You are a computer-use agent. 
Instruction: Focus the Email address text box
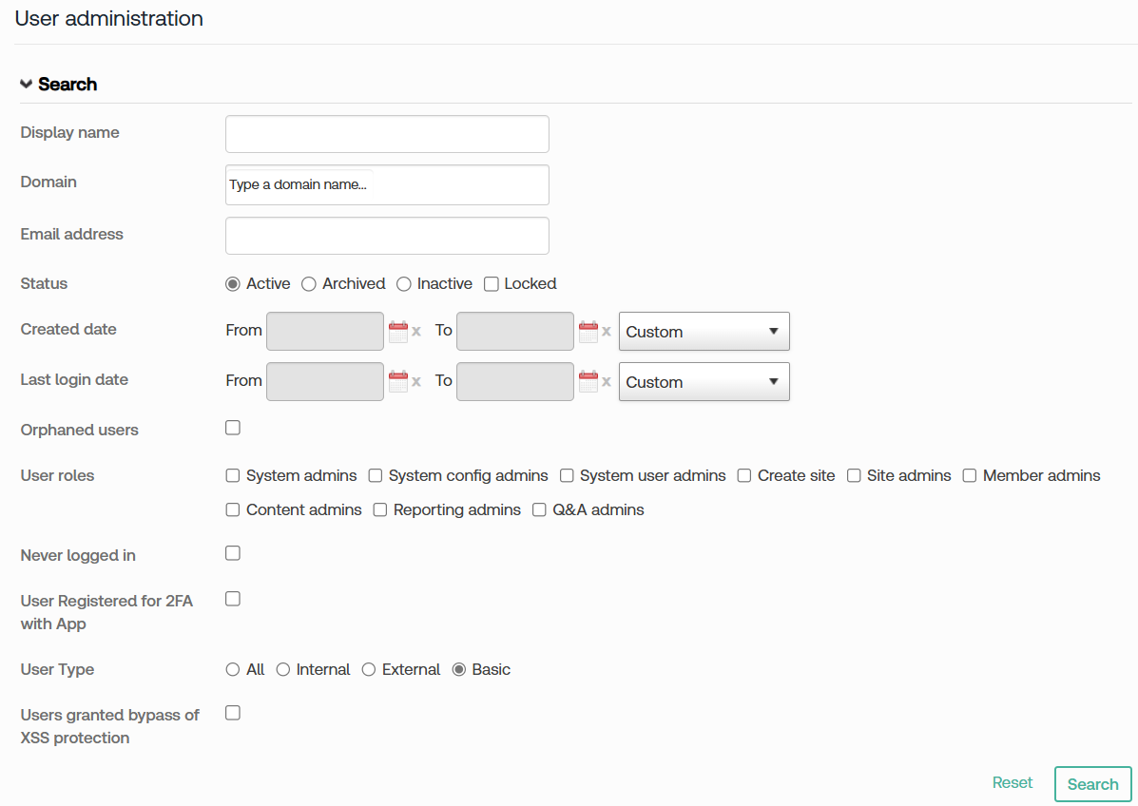point(387,236)
